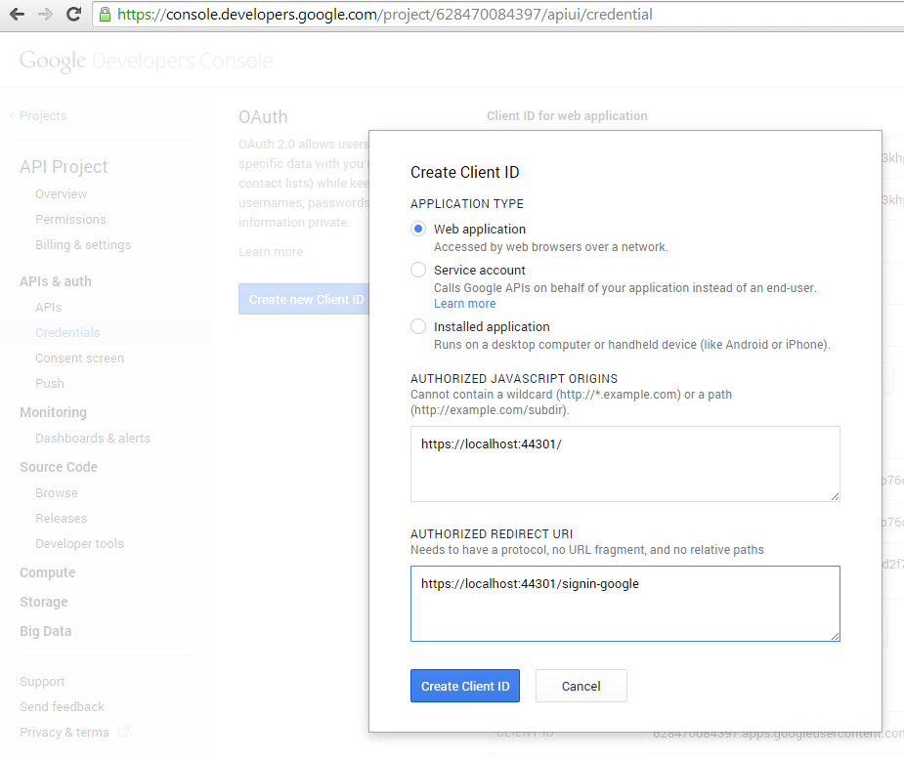Select the Service account radio button

[418, 270]
